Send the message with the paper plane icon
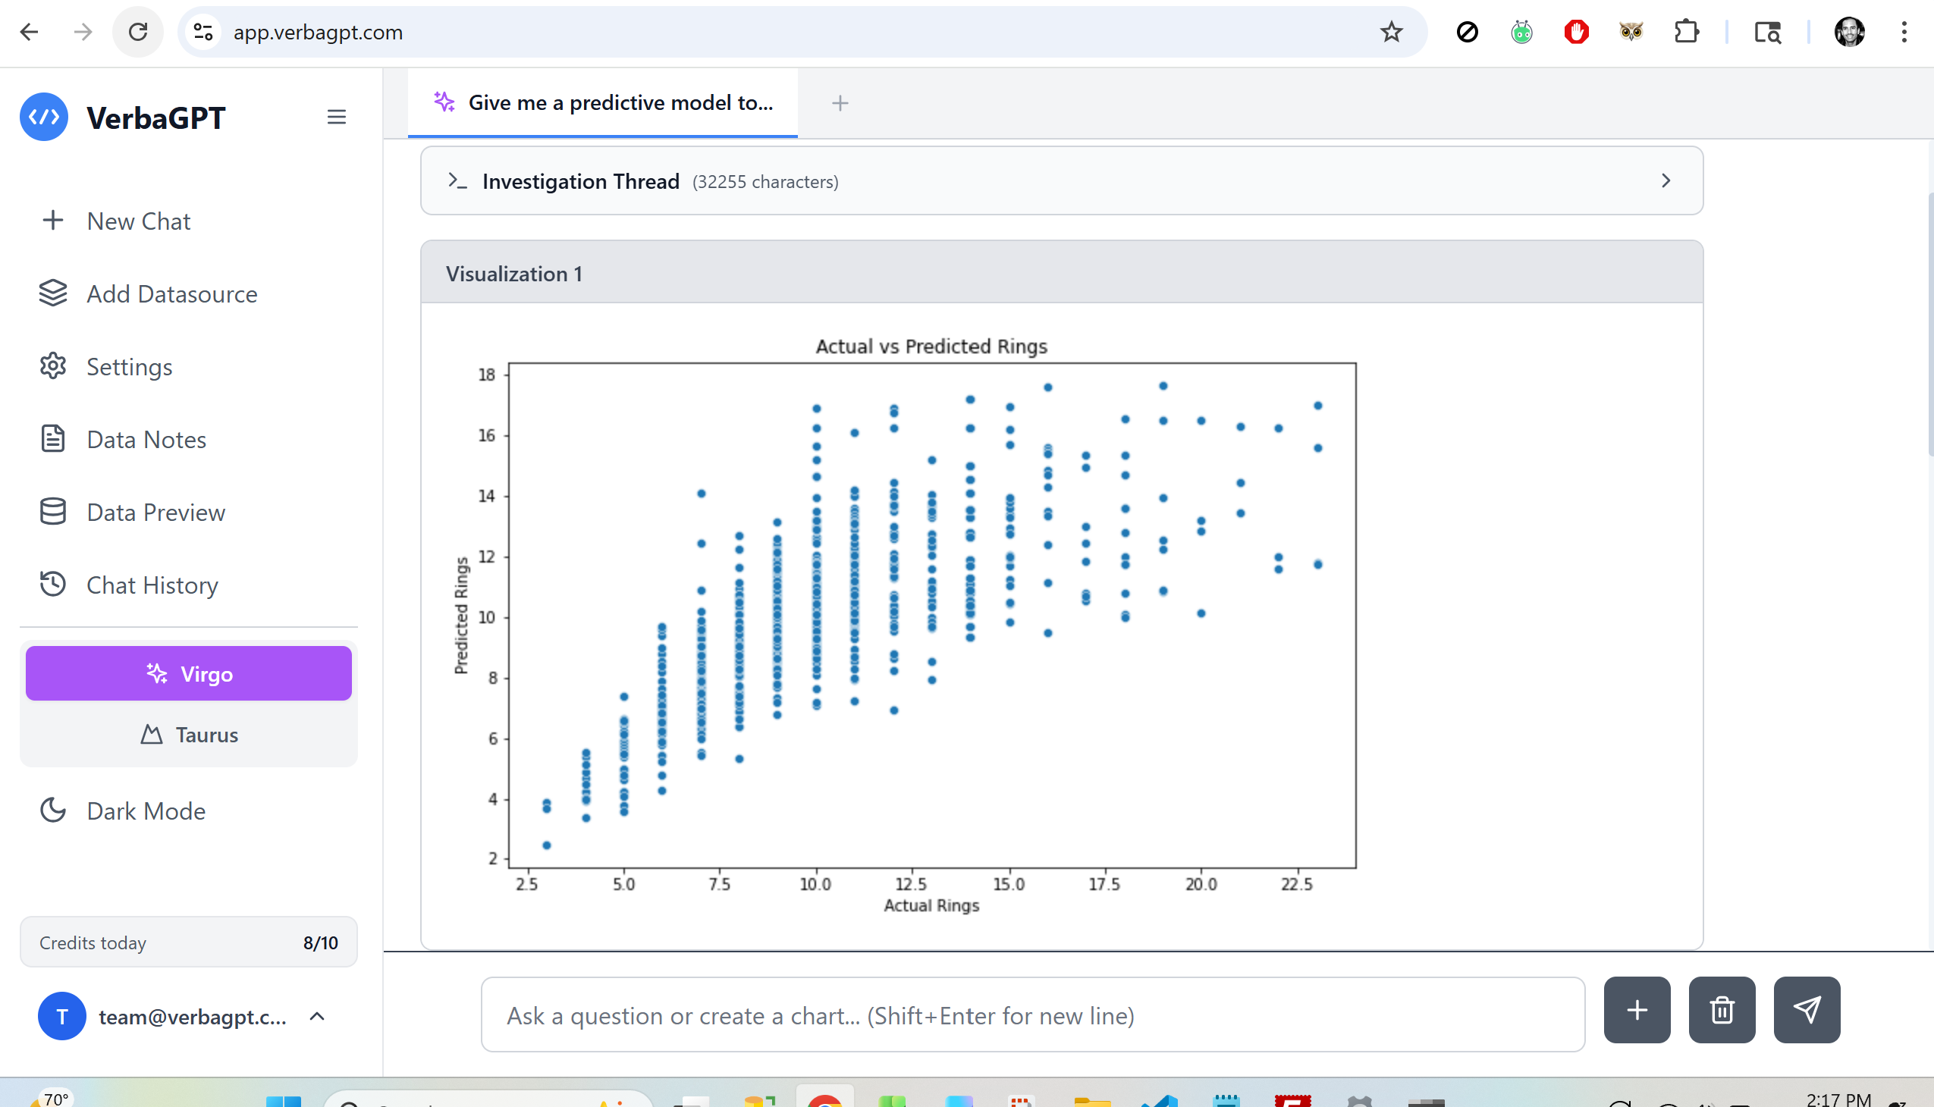 1808,1010
